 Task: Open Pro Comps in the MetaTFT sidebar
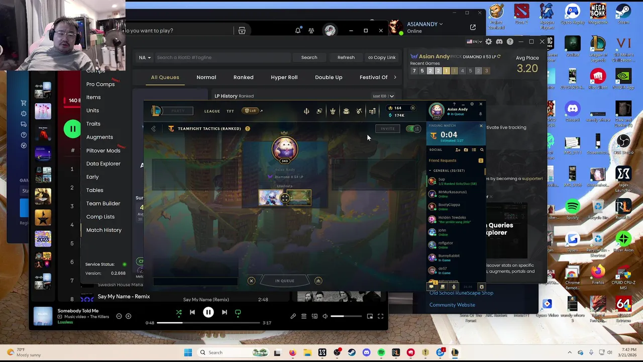[100, 84]
